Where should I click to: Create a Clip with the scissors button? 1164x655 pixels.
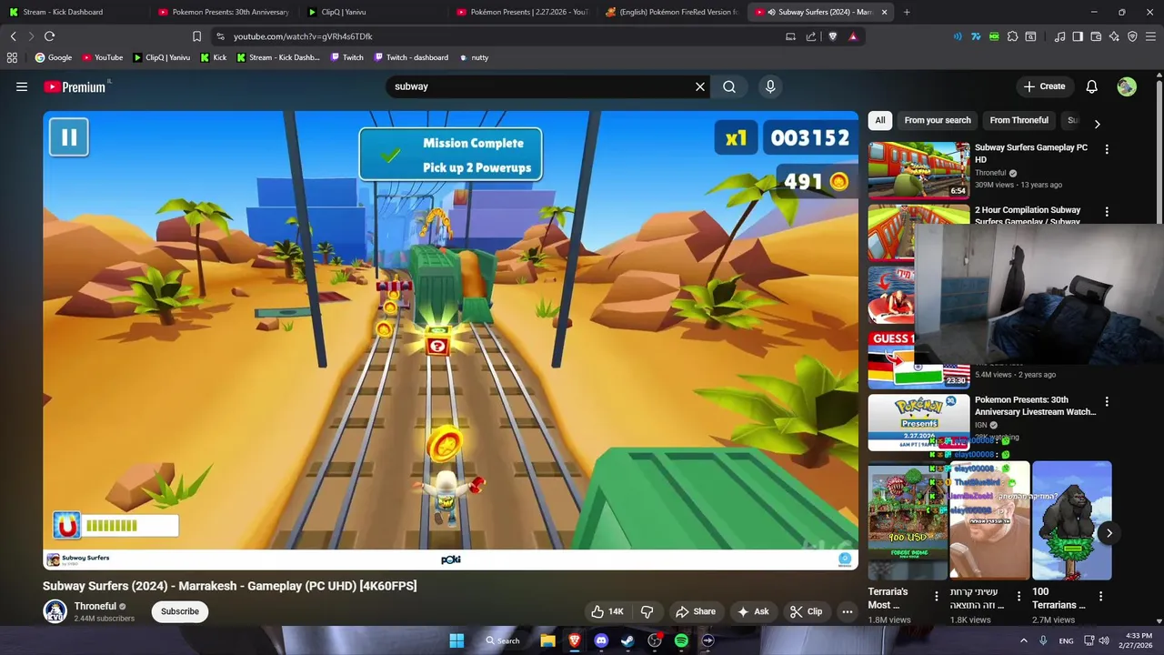click(x=806, y=611)
